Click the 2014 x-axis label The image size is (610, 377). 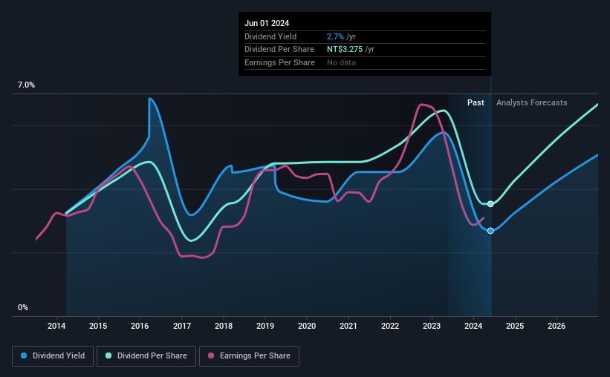(56, 326)
